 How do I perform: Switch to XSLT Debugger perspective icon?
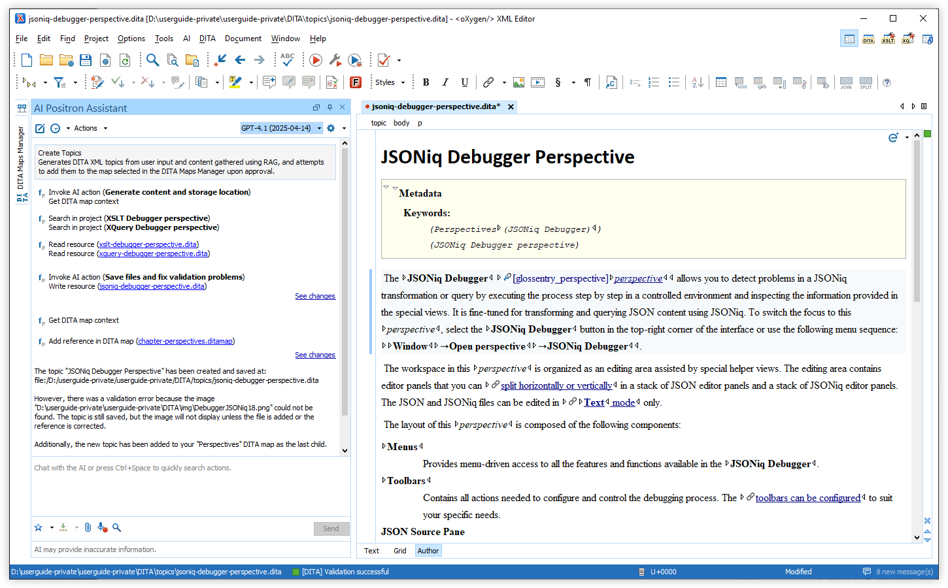888,39
